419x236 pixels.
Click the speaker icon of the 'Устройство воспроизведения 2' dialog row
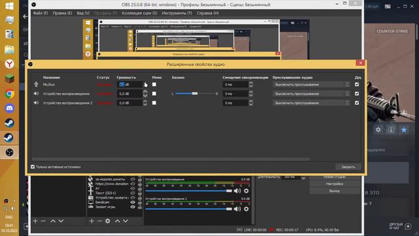point(36,103)
